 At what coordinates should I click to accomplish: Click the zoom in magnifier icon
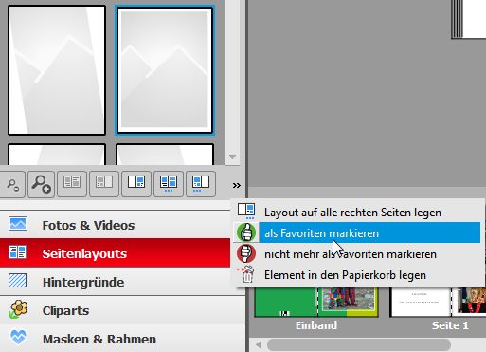coord(41,184)
